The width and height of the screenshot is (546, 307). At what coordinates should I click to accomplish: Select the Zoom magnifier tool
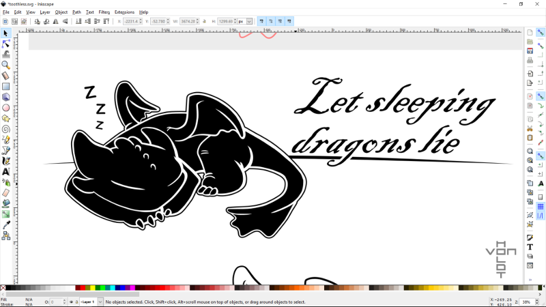pos(5,65)
